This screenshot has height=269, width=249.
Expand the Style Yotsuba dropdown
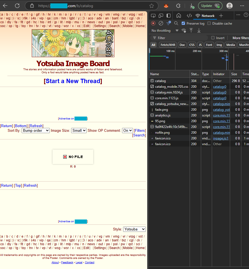click(x=134, y=229)
